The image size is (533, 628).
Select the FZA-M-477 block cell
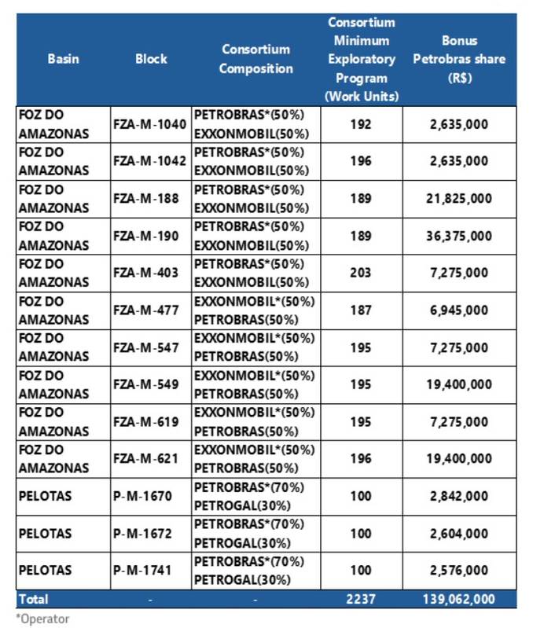pos(151,310)
